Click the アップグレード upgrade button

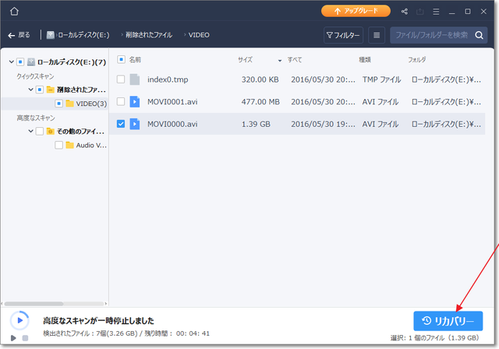355,12
